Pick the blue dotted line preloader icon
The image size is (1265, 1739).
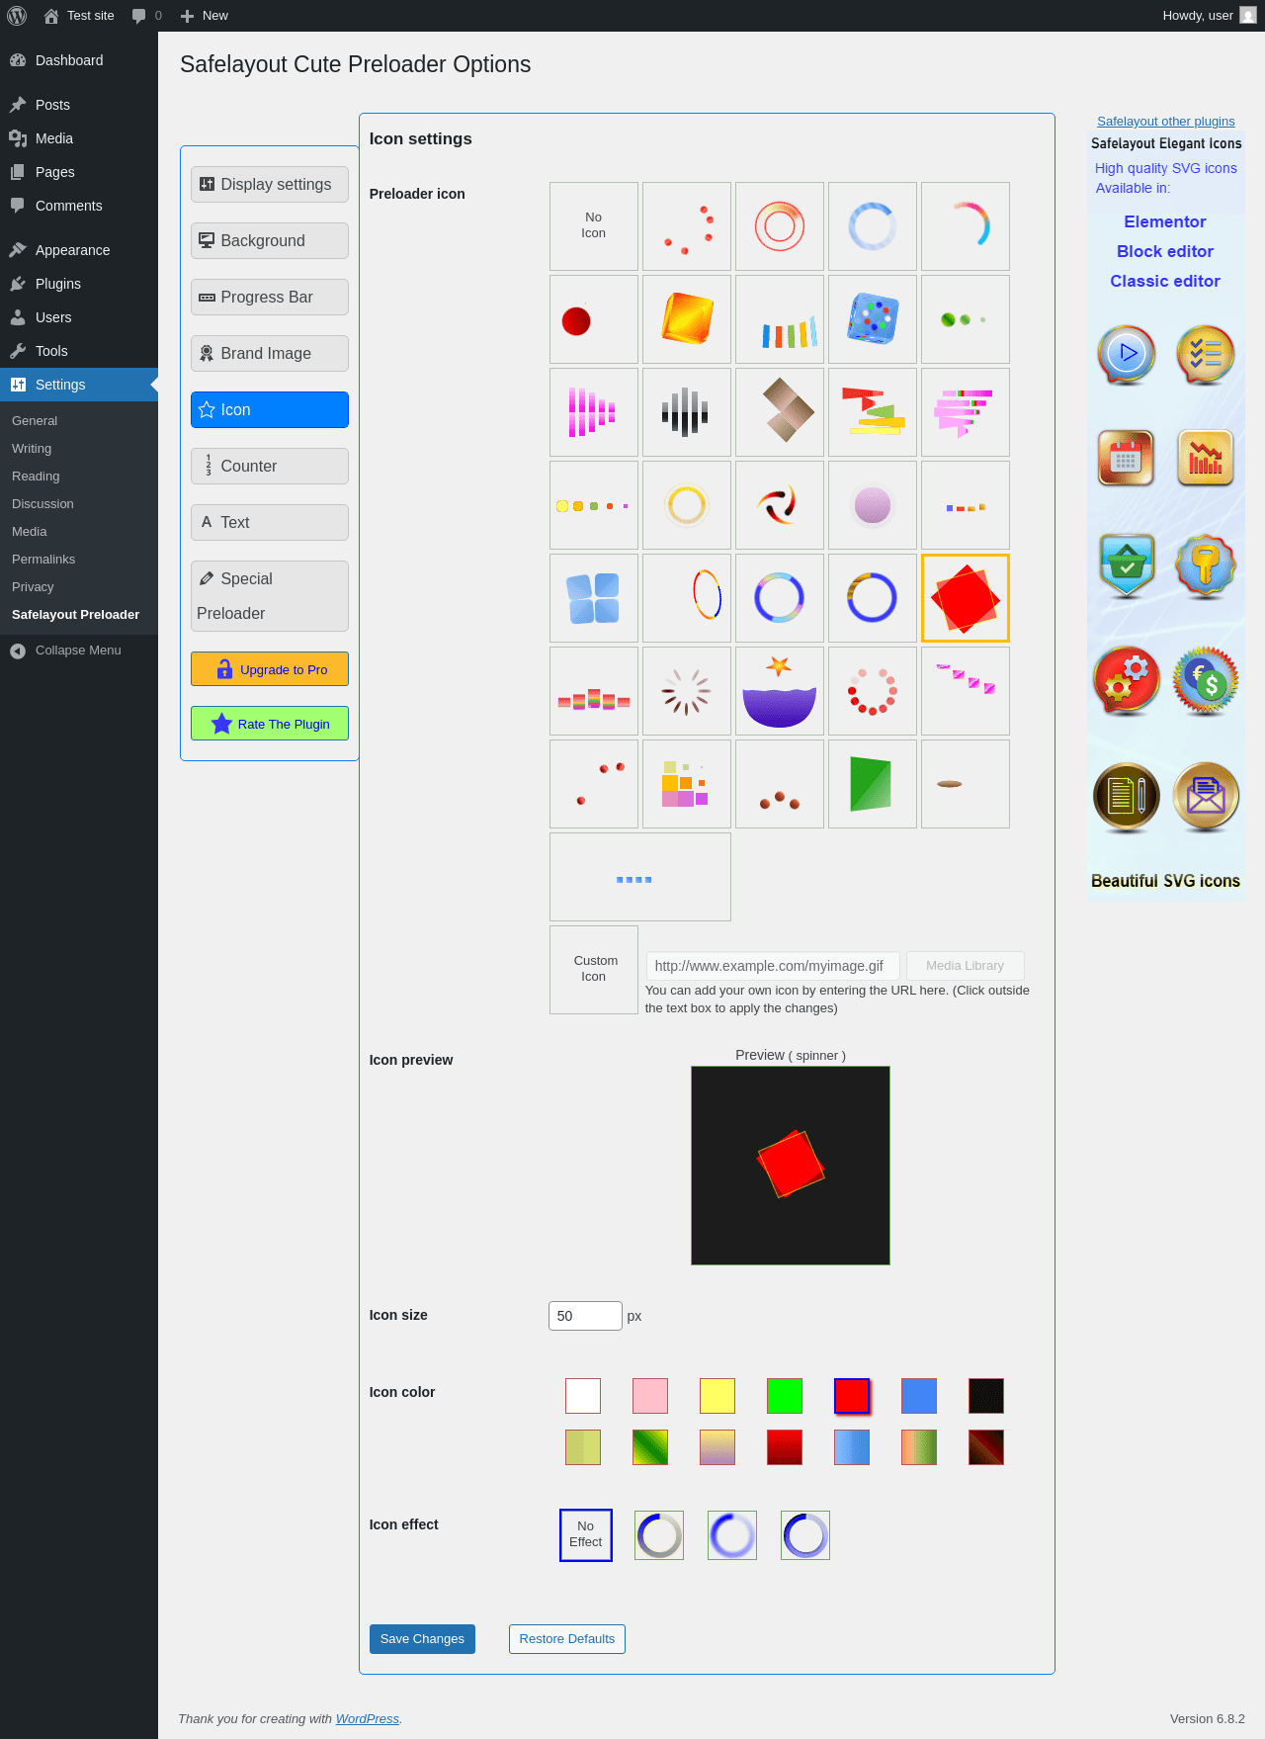(x=639, y=877)
